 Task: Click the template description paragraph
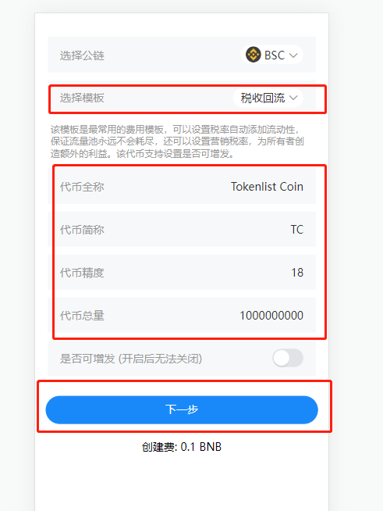click(177, 141)
